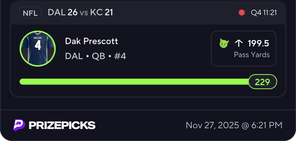Click the DAL 26 team score
This screenshot has width=296, height=141.
(x=63, y=13)
